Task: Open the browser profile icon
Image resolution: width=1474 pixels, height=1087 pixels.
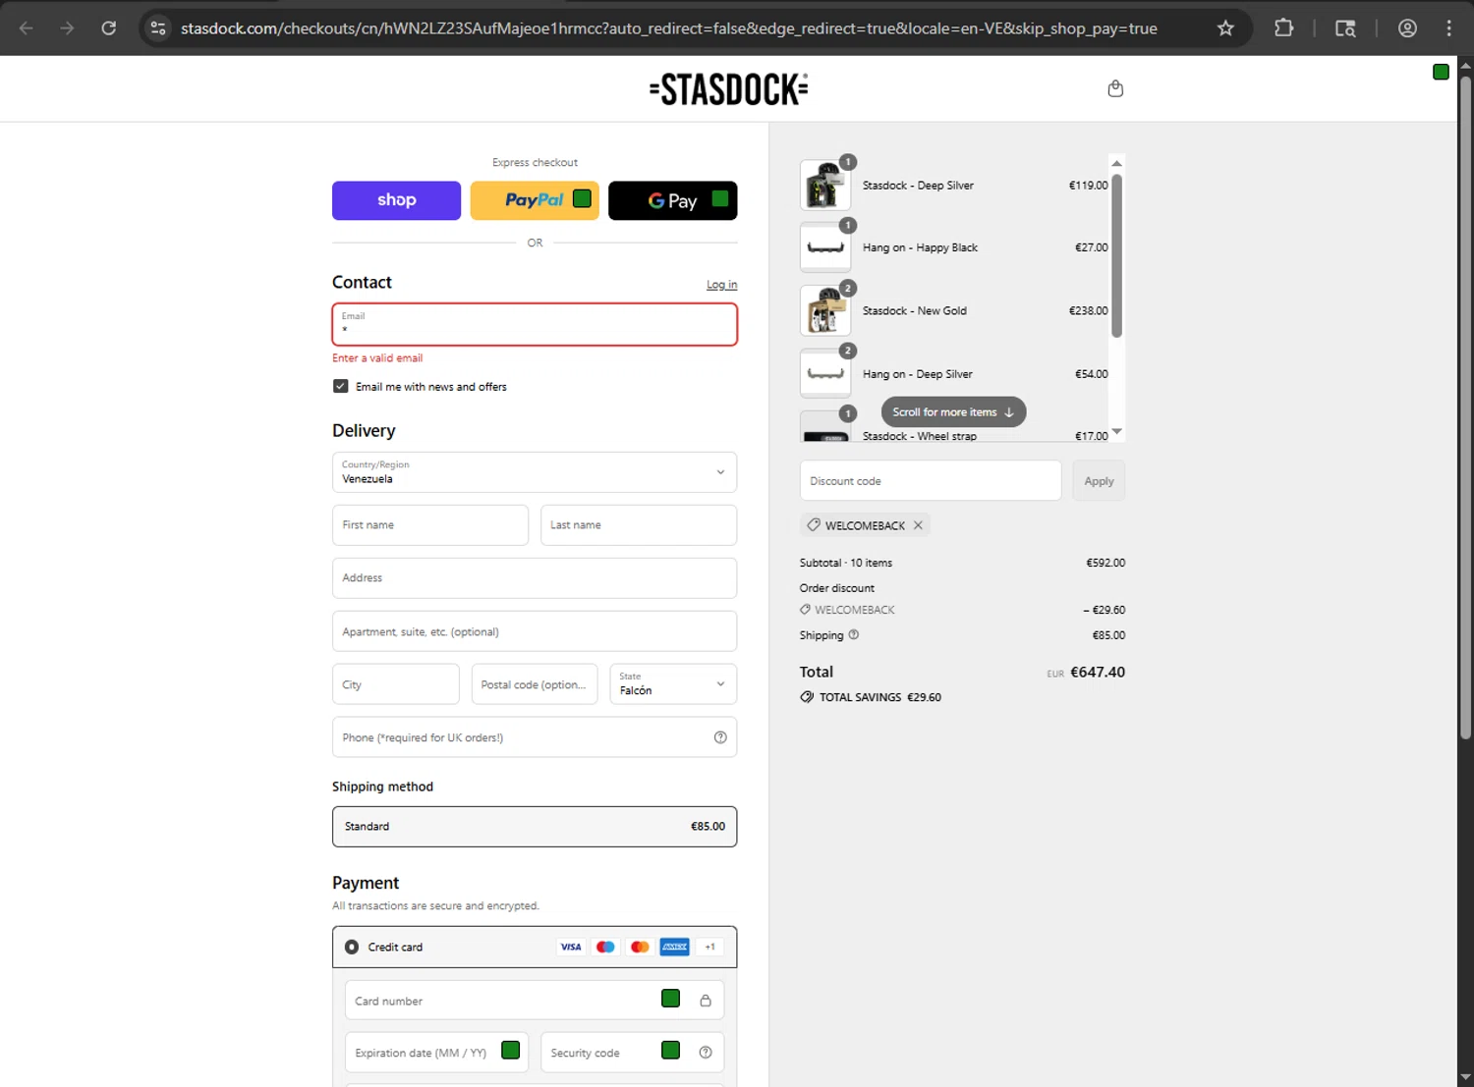Action: pyautogui.click(x=1407, y=28)
